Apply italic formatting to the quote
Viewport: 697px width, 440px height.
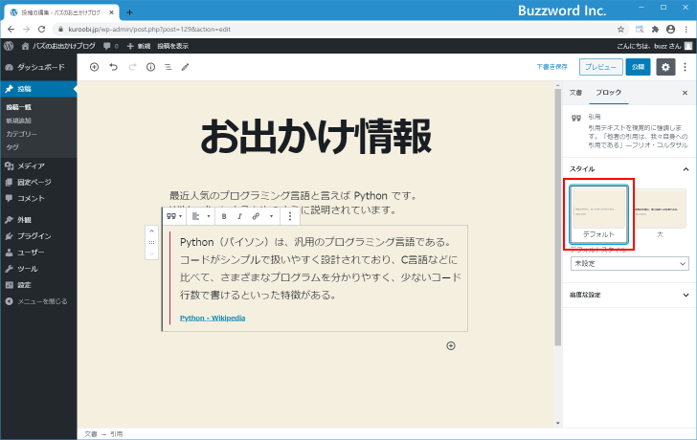(x=239, y=216)
